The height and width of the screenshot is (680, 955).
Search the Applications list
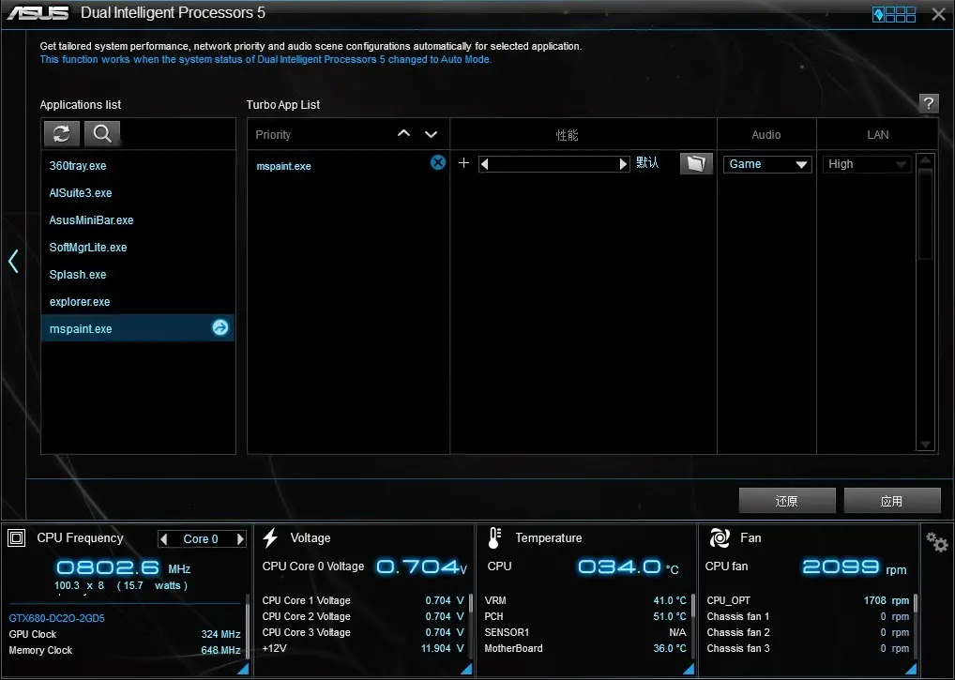click(x=101, y=133)
